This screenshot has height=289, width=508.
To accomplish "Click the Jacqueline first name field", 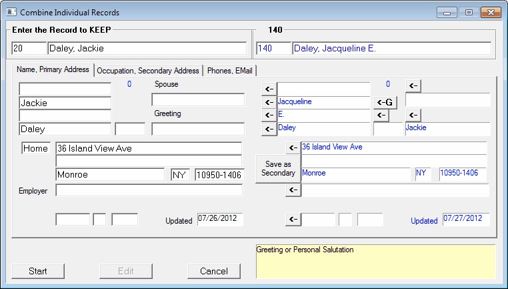I will point(323,103).
